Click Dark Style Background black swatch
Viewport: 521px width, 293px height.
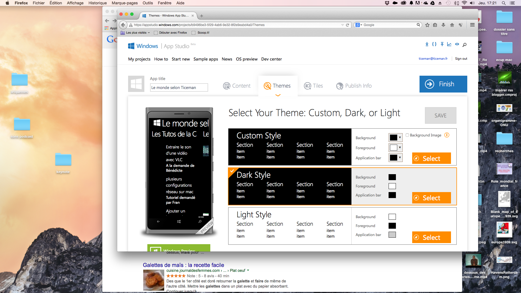point(392,177)
